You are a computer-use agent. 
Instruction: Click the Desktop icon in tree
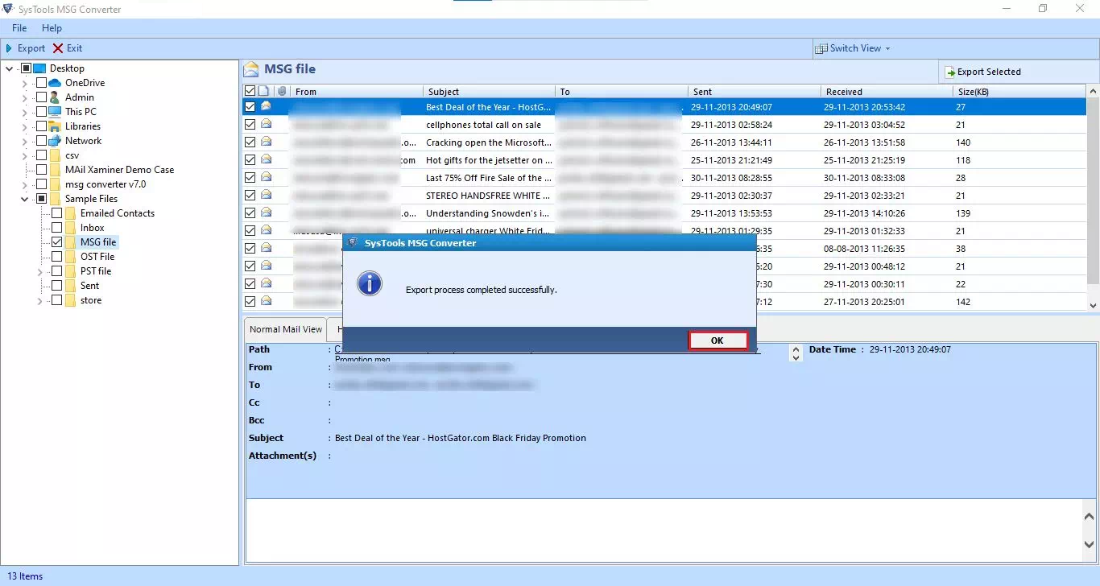click(39, 68)
